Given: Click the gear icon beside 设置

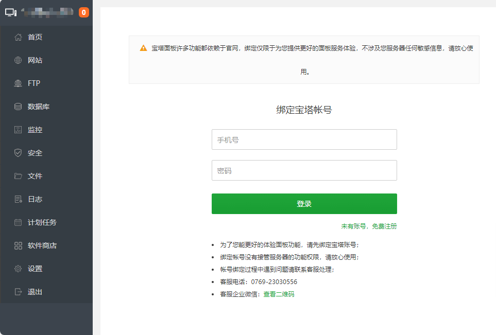Looking at the screenshot, I should click(18, 269).
